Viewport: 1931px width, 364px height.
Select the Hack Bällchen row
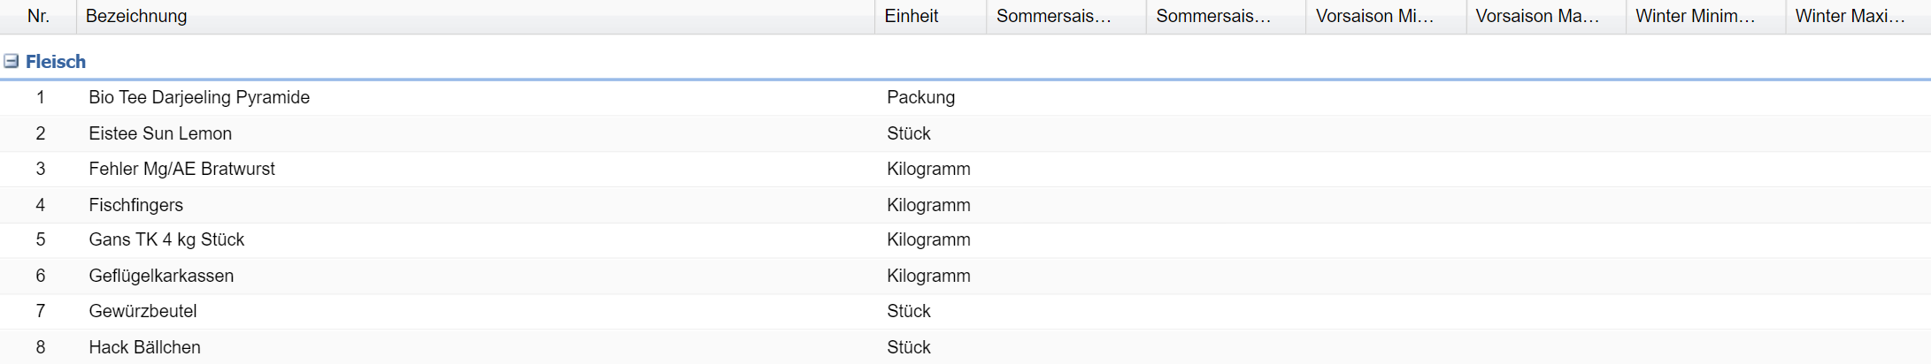point(144,347)
